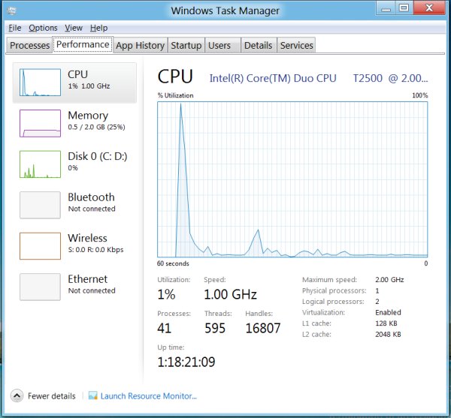
Task: Switch to the Details tab
Action: [259, 45]
